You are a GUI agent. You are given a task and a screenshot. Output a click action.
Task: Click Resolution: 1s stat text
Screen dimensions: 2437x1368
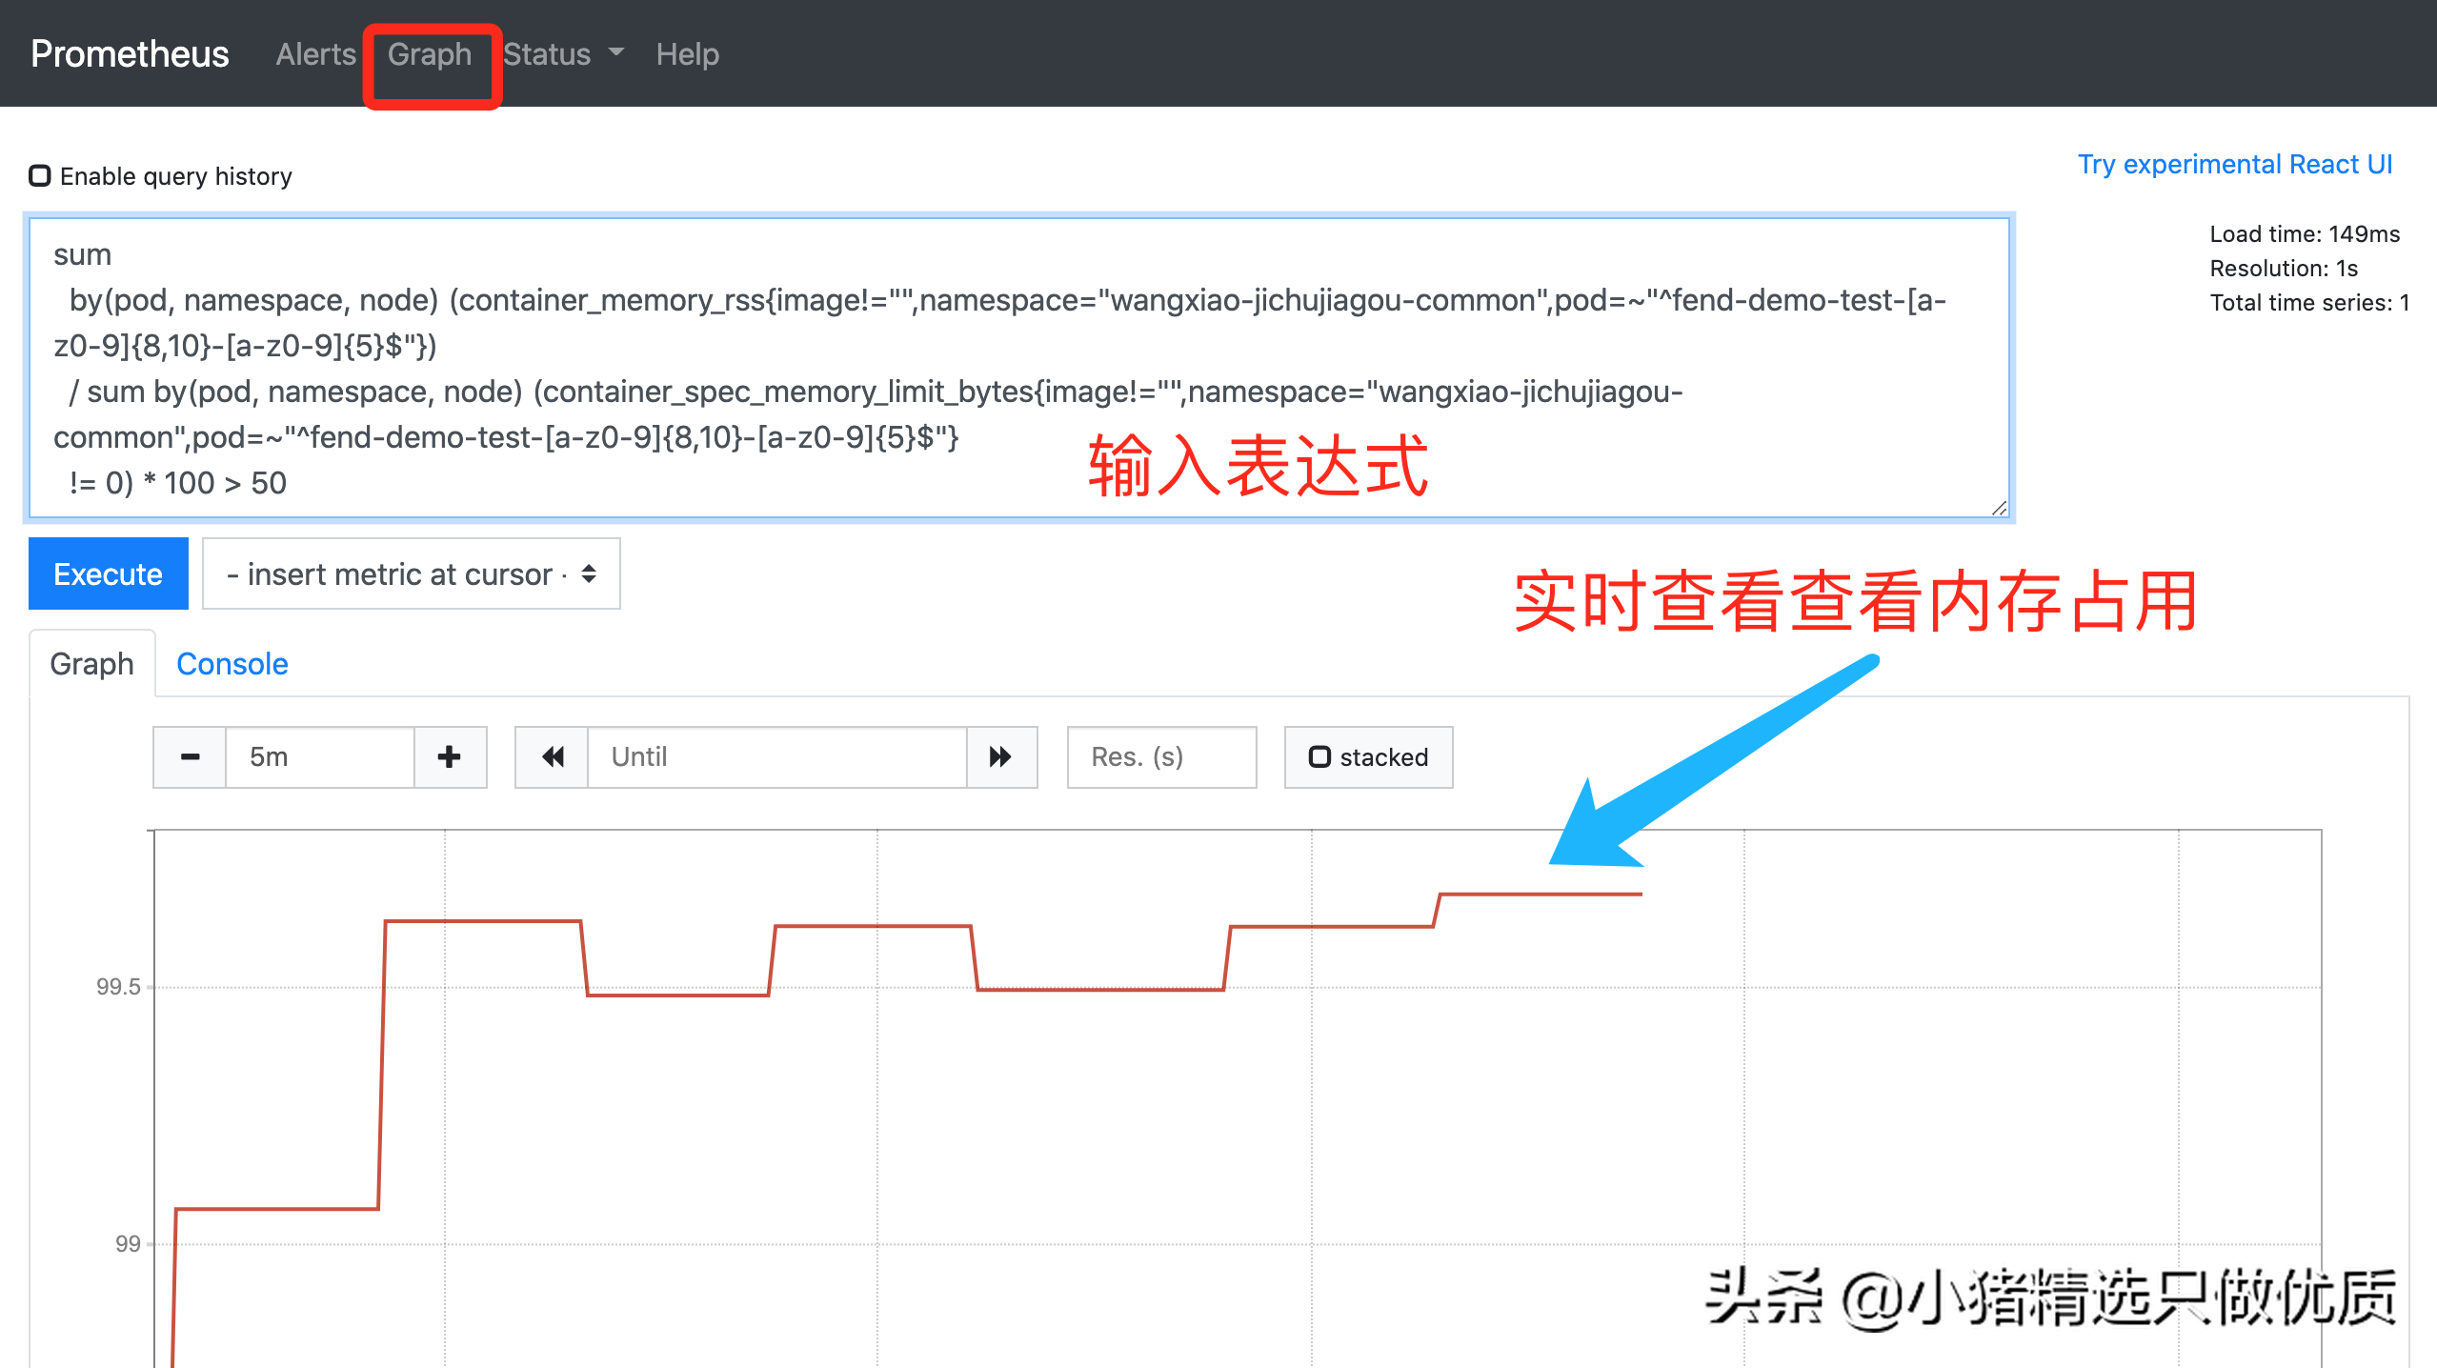tap(2284, 269)
